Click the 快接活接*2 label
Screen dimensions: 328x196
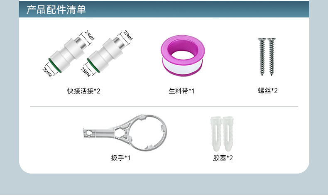point(84,91)
